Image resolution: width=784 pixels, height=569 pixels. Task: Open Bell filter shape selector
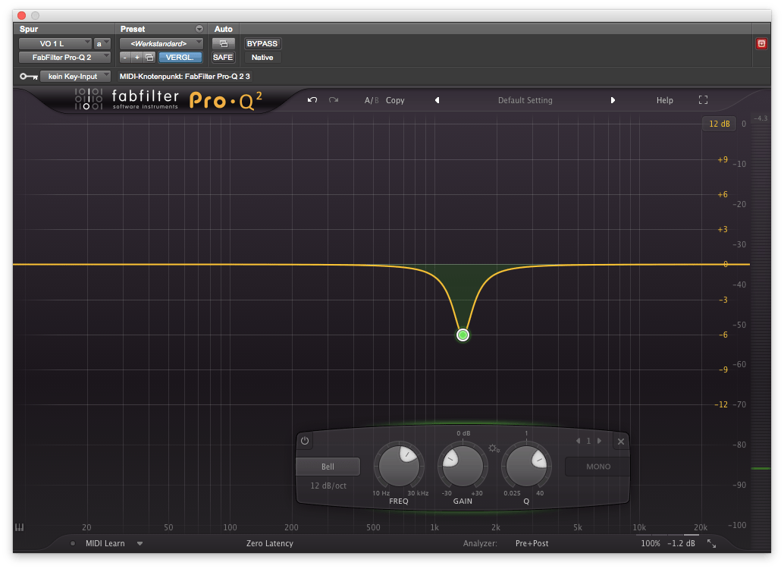328,467
